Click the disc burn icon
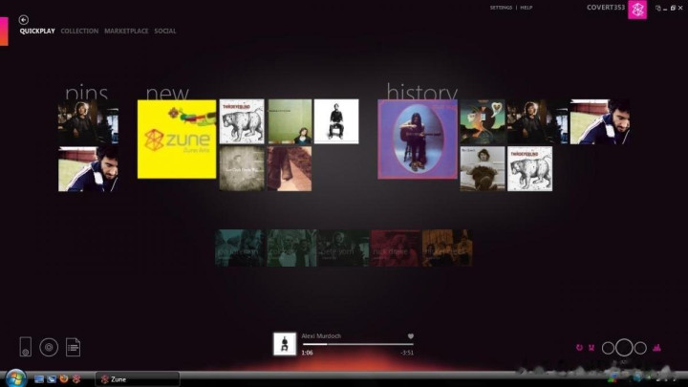 coord(49,347)
